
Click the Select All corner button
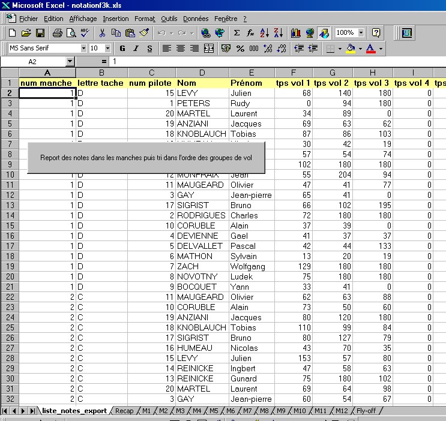10,73
